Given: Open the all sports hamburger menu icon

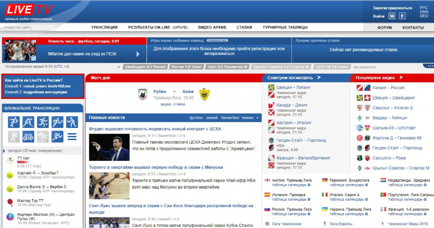Looking at the screenshot, I should [x=72, y=137].
